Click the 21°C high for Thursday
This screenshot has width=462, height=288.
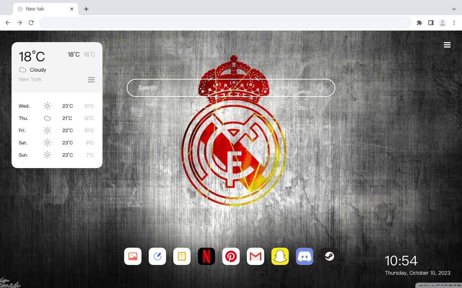coord(67,118)
